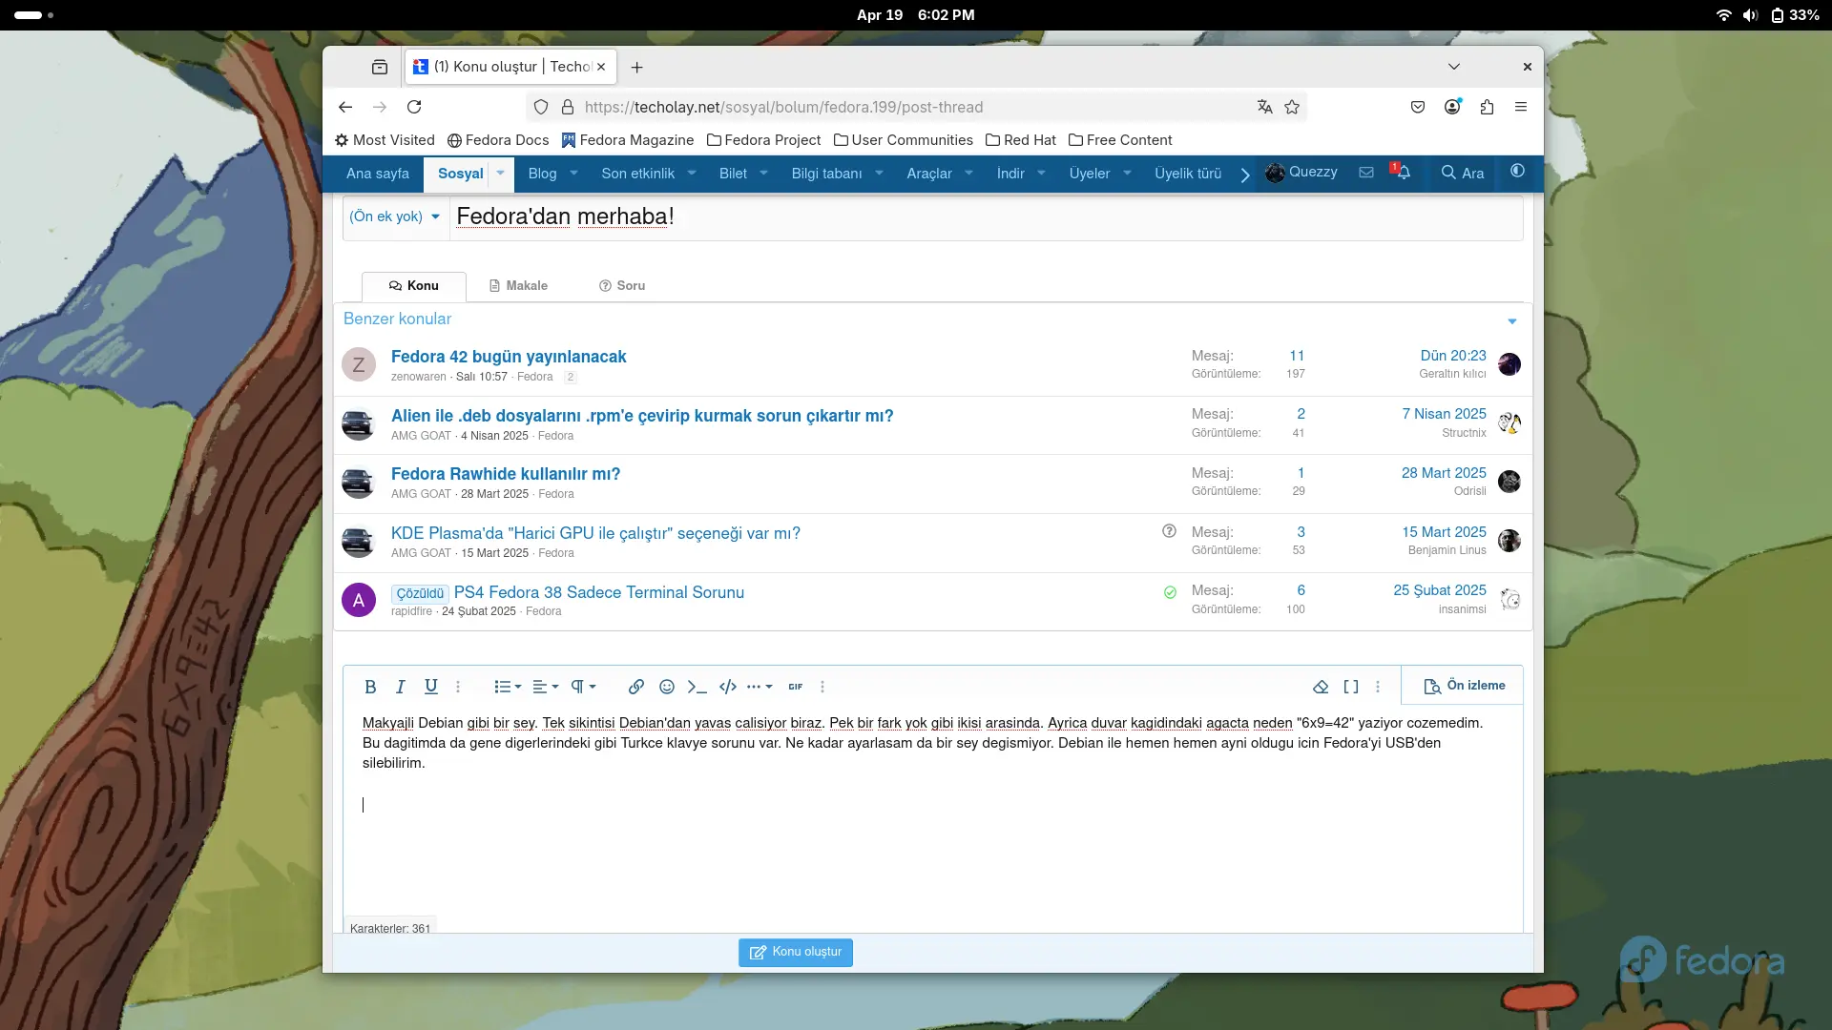Open the Blog nav menu
Image resolution: width=1832 pixels, height=1030 pixels.
542,174
